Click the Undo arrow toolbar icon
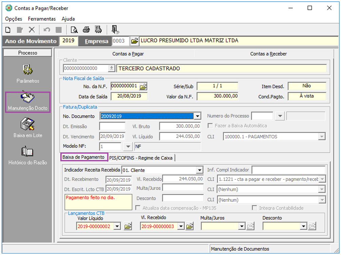 [x=47, y=30]
